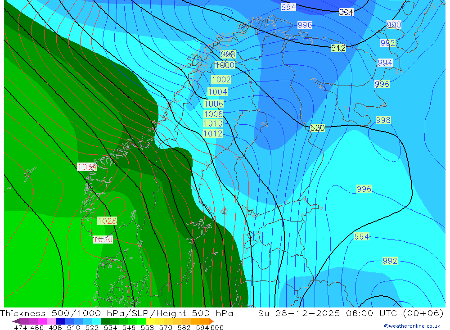
Task: Click the cyan legend swatch above 522
Action: coord(97,321)
